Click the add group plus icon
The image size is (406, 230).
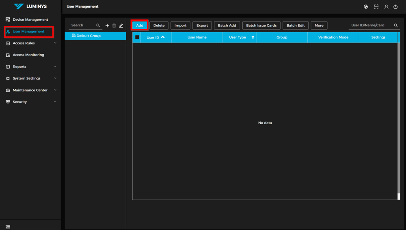[x=107, y=26]
